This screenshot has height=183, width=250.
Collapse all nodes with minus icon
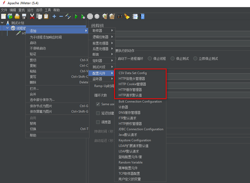(61, 16)
